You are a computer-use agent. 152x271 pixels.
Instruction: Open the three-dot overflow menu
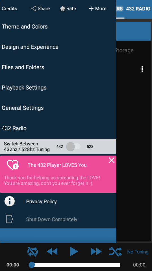pos(142,69)
